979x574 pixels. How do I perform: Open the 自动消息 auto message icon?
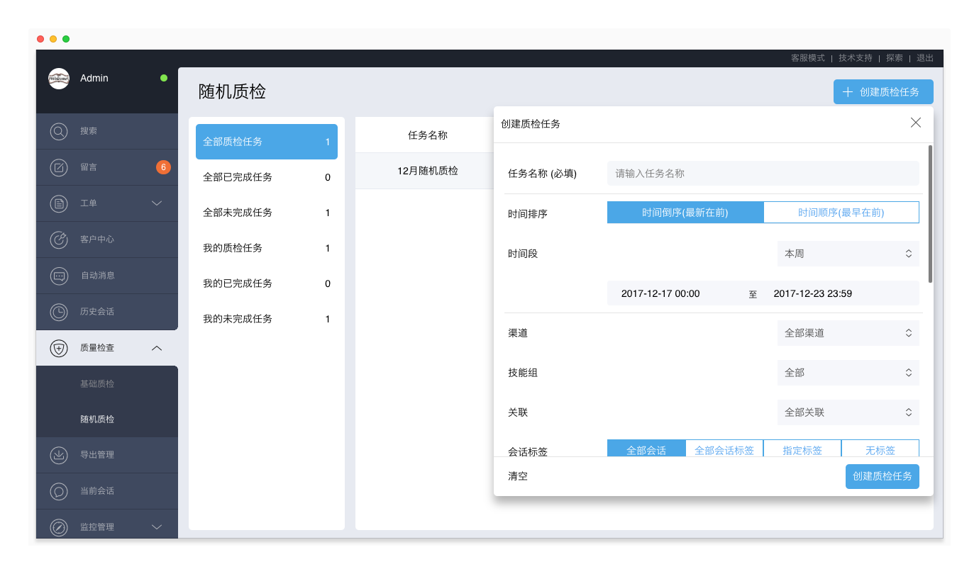(59, 276)
